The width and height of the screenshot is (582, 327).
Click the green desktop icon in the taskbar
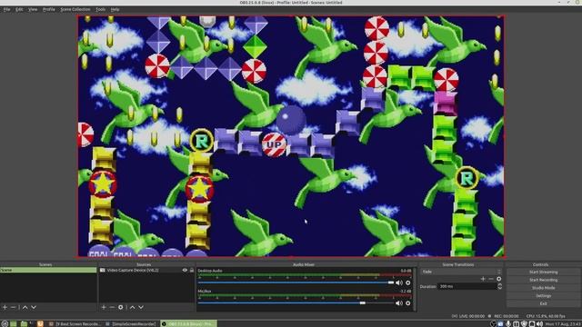click(x=14, y=323)
